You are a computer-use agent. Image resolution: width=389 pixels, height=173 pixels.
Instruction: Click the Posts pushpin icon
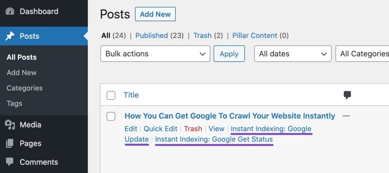coord(10,36)
